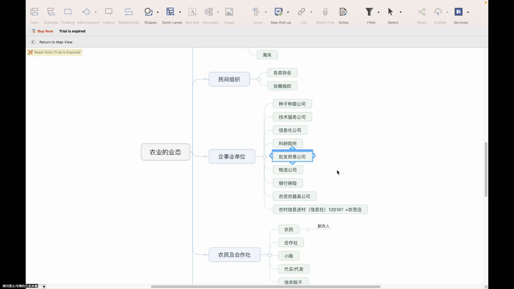Click the vertical scrollbar thumb

486,169
